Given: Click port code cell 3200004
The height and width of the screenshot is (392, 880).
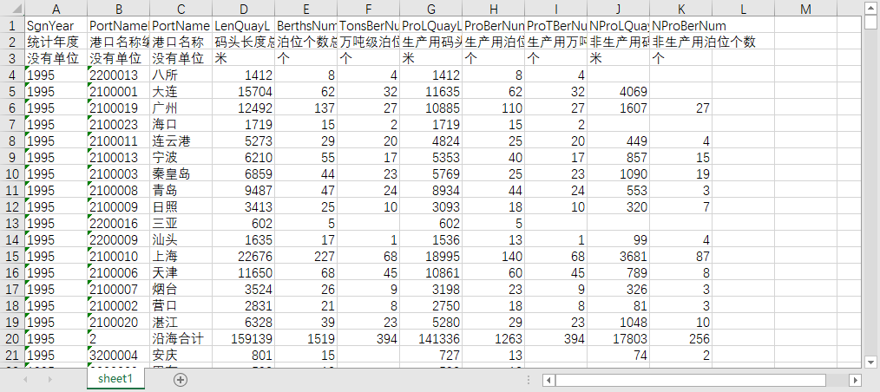Looking at the screenshot, I should [x=119, y=356].
